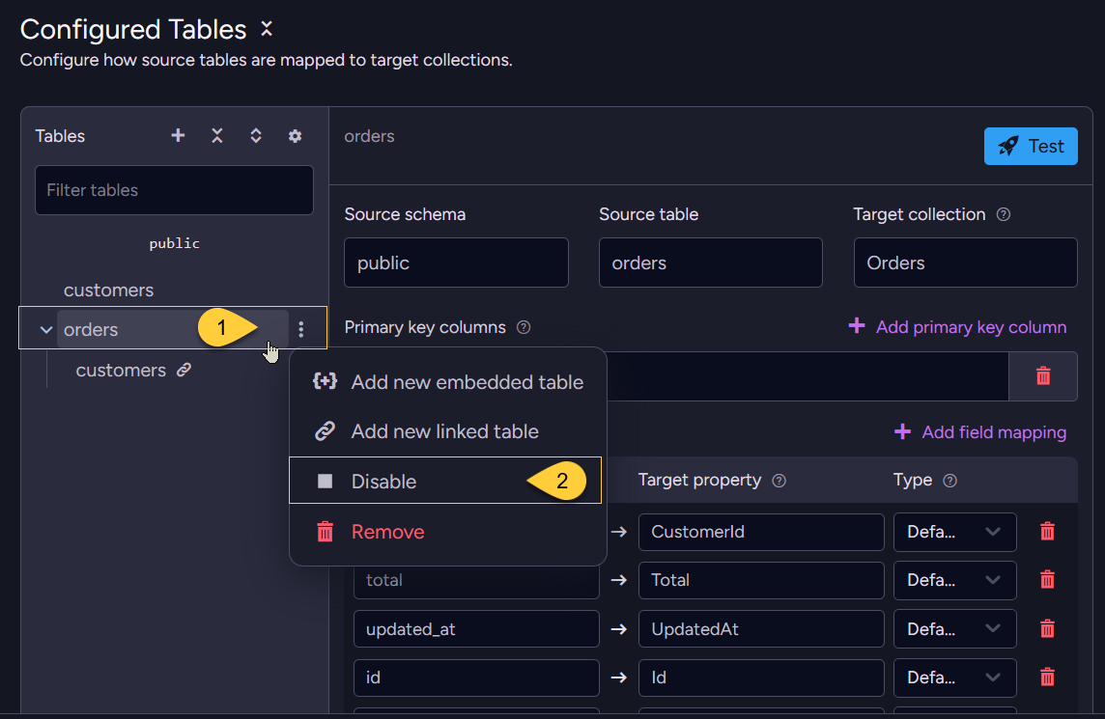Open Type dropdown for Total row
The image size is (1105, 719).
(955, 580)
